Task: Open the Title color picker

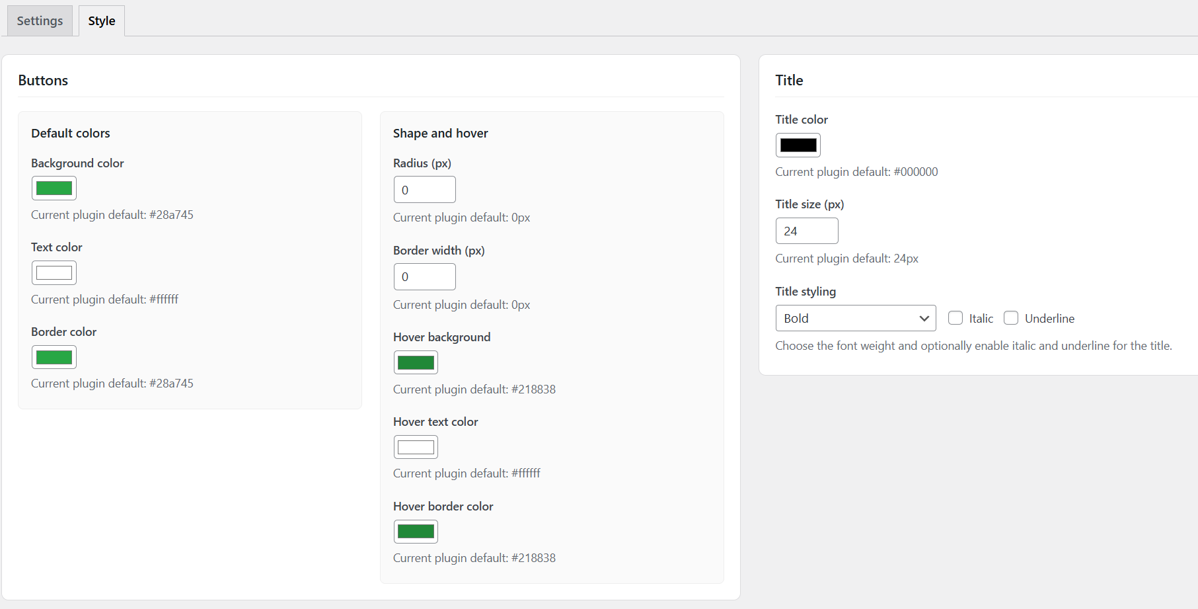Action: click(798, 145)
